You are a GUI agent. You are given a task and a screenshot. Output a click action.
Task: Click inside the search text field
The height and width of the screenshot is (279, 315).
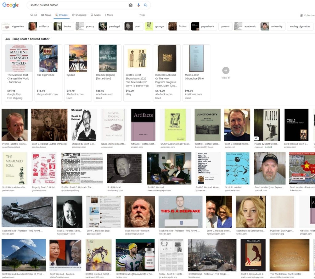click(x=77, y=5)
